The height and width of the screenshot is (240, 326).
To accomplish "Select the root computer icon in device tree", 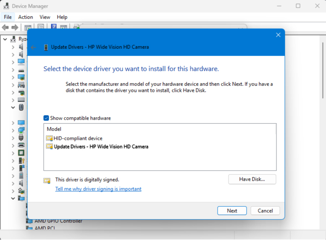I will click(13, 39).
